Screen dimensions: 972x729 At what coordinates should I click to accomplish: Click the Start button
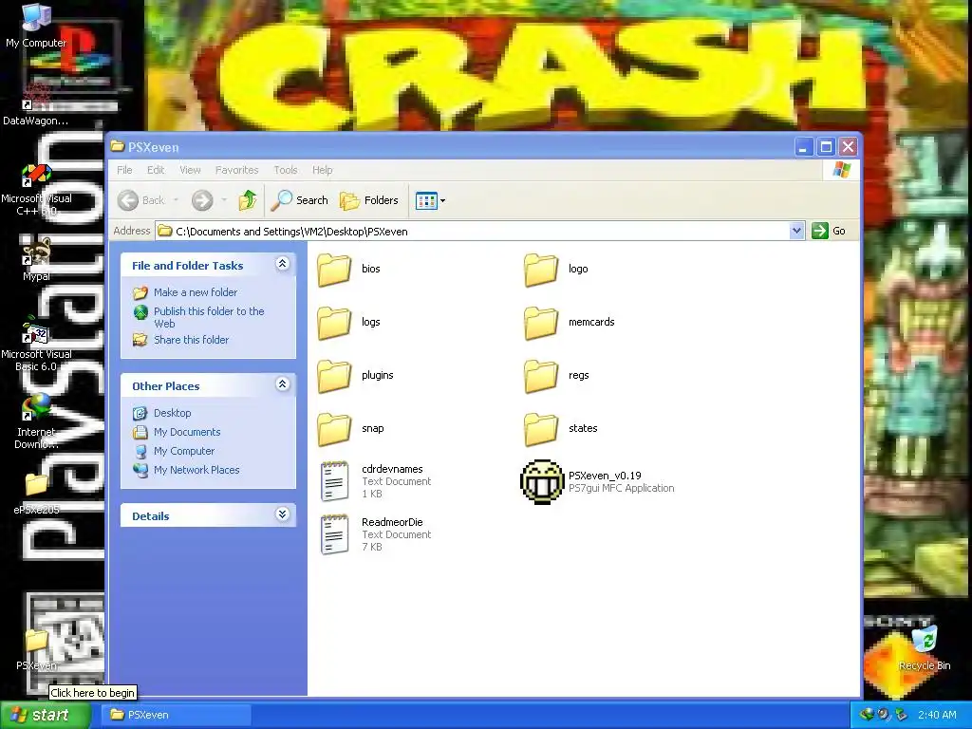pos(46,715)
